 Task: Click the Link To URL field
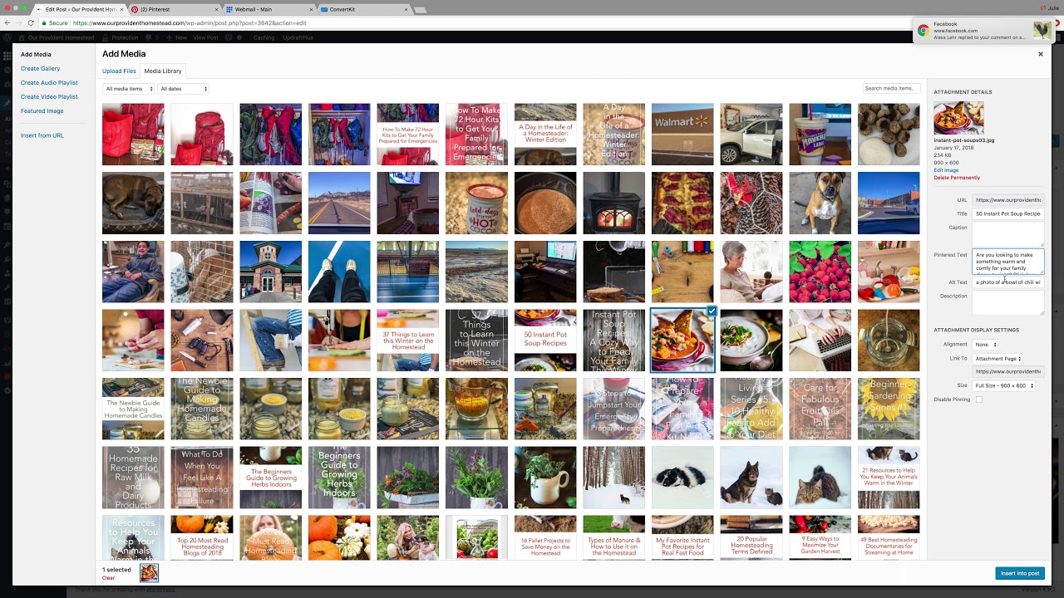(1008, 372)
